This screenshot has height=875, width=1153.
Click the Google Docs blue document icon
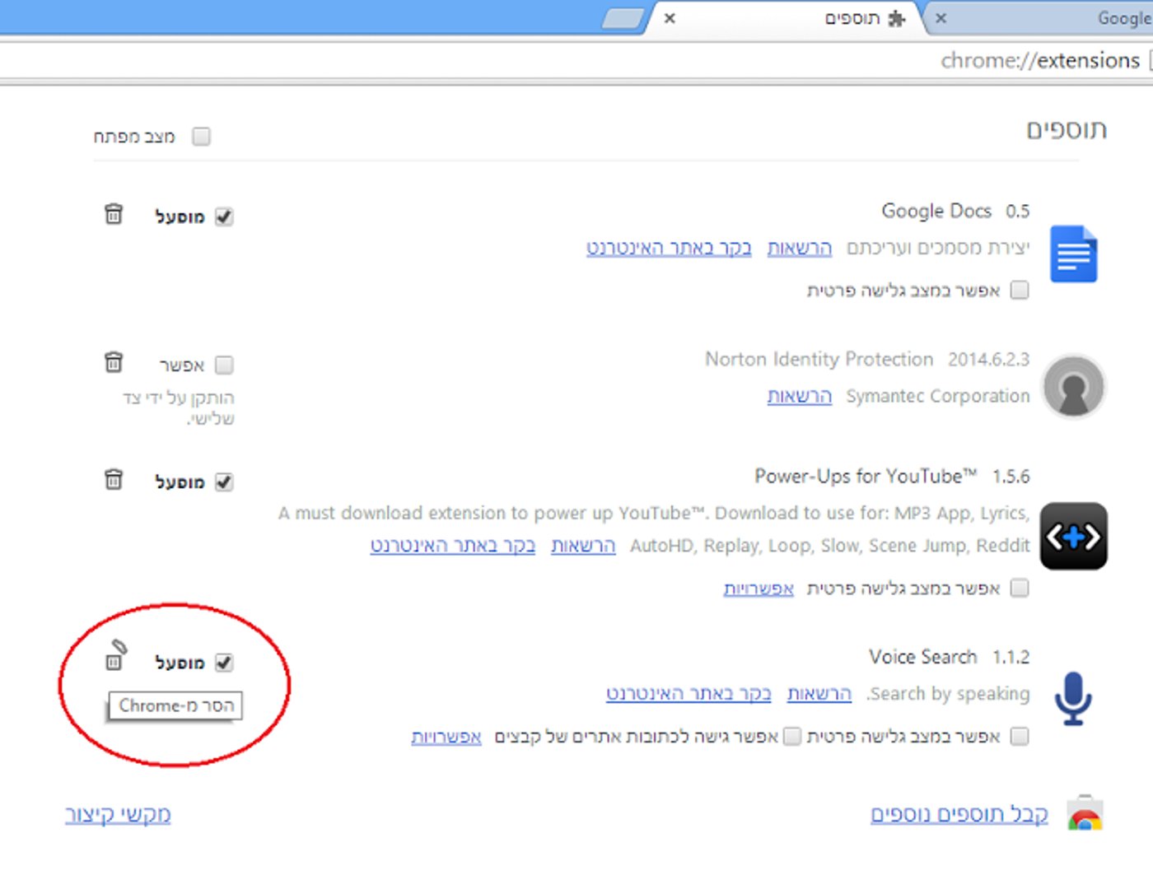(x=1073, y=254)
